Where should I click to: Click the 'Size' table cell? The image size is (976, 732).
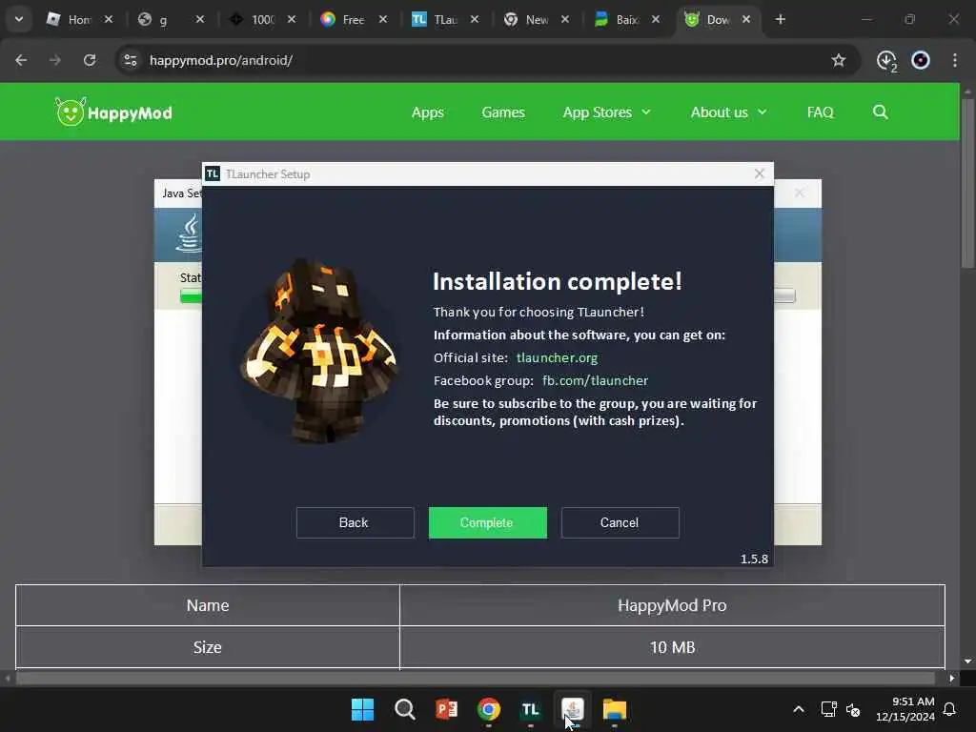tap(208, 647)
